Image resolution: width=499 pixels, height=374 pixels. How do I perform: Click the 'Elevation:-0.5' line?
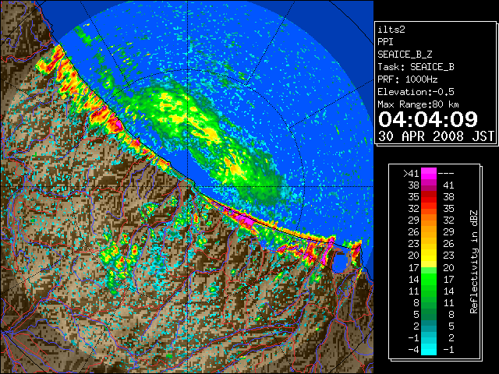[416, 92]
